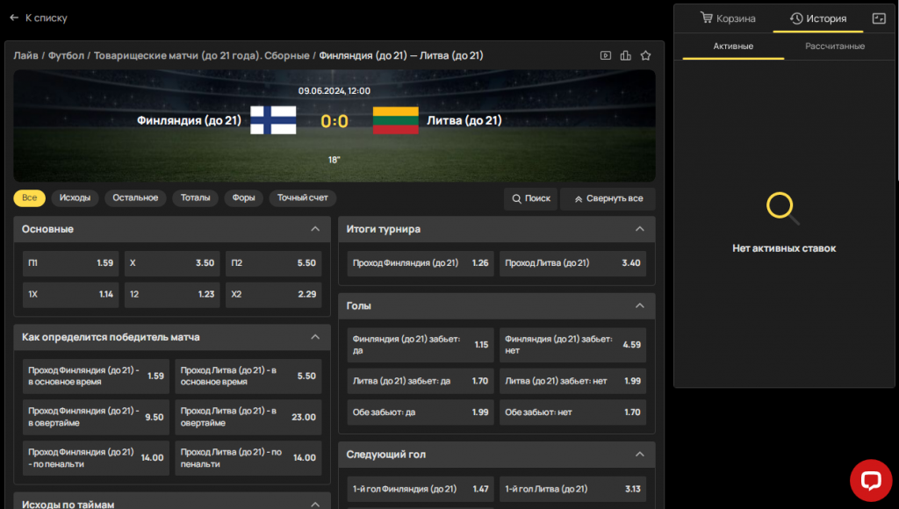
Task: Click the expand panel icon near История
Action: coord(879,18)
